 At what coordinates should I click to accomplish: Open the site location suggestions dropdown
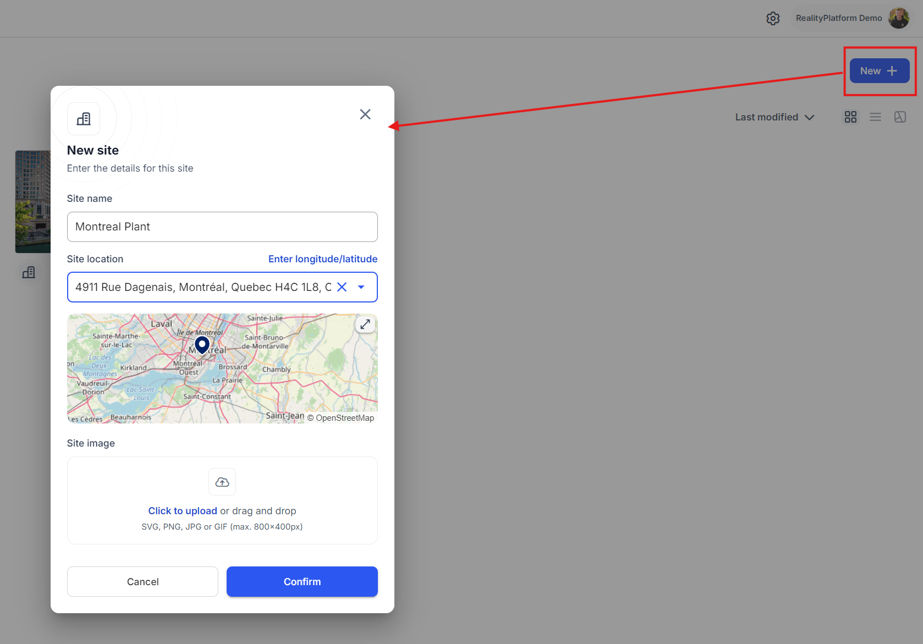[361, 287]
